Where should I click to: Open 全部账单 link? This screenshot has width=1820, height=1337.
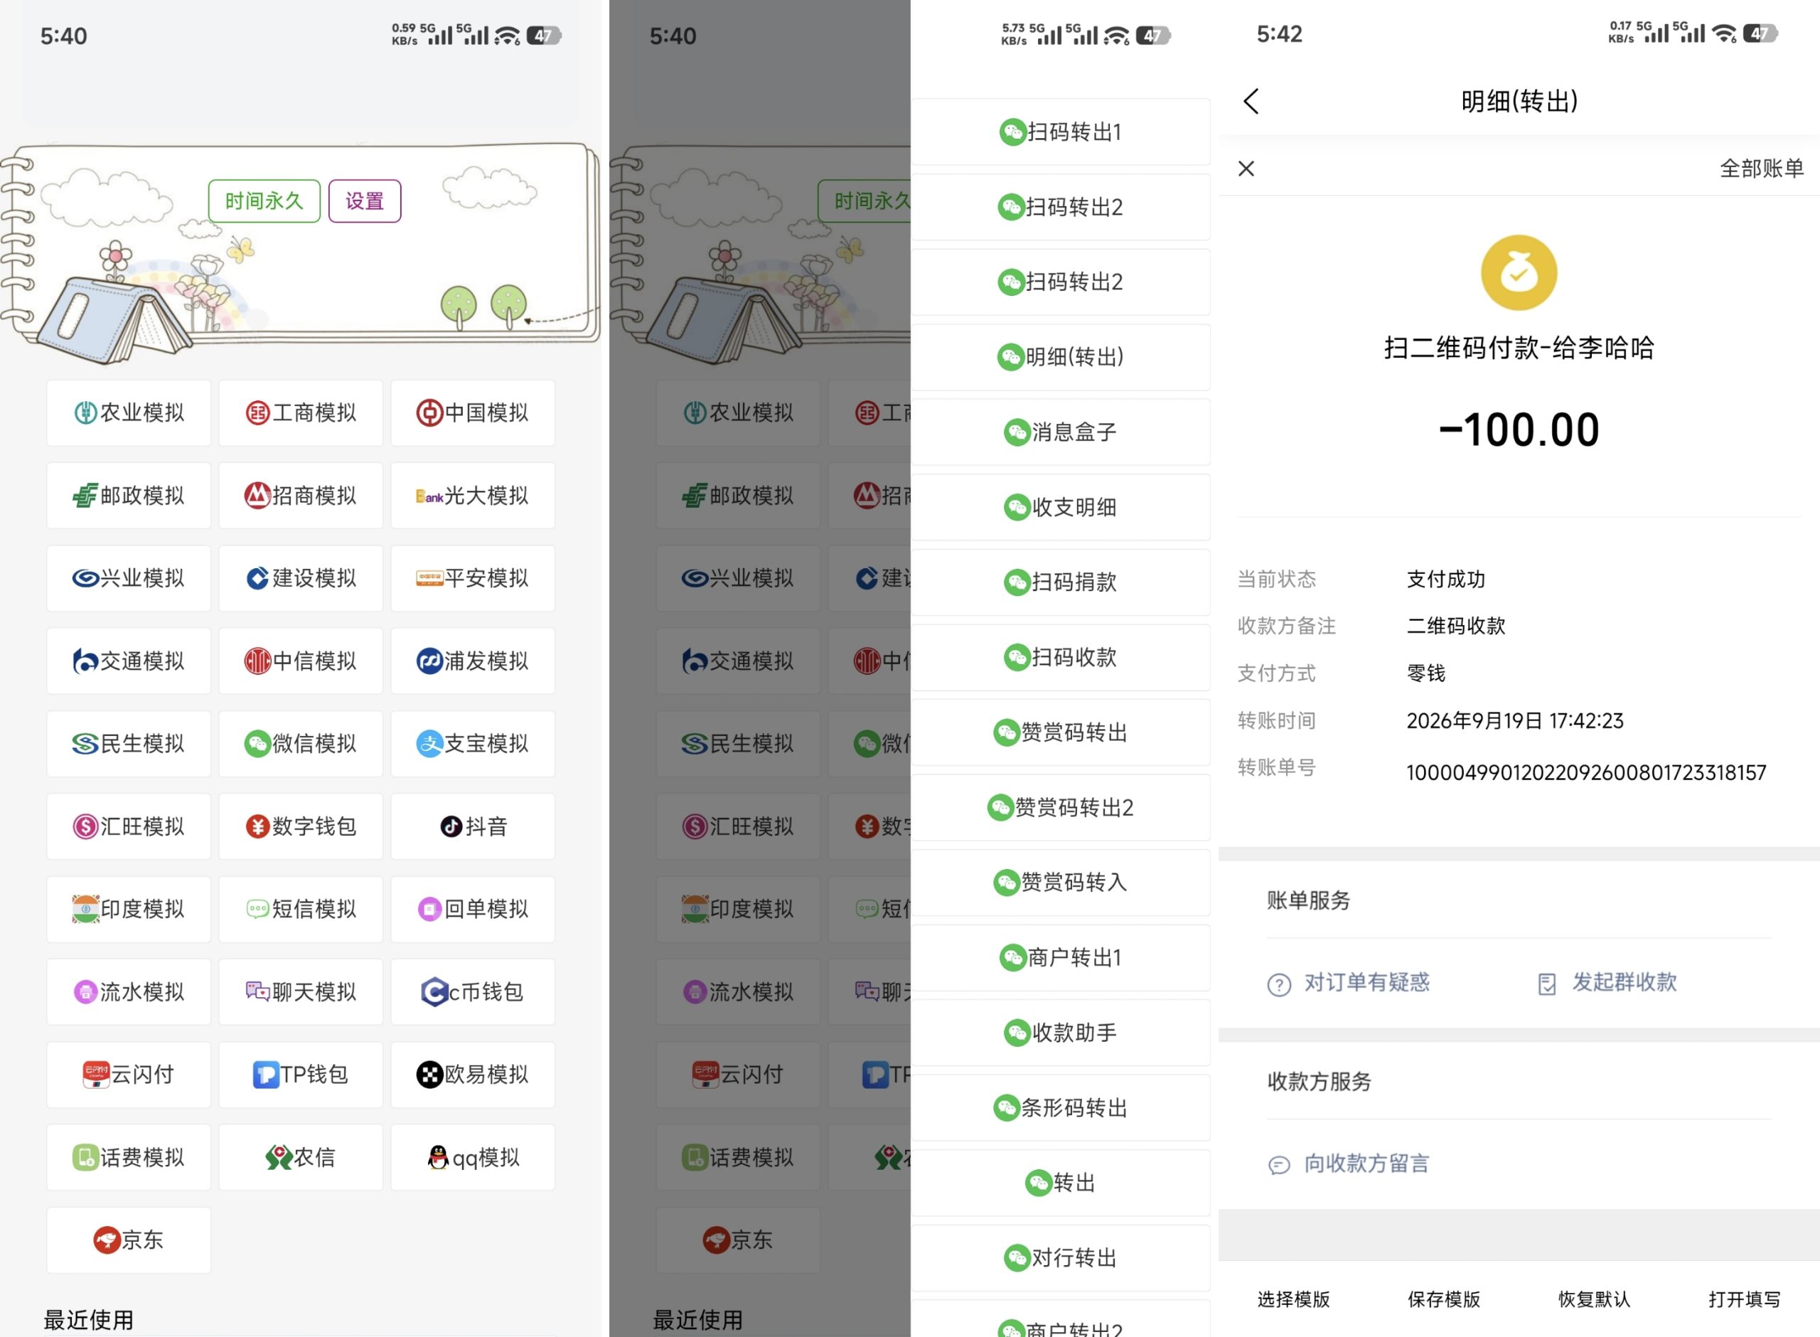click(1761, 169)
